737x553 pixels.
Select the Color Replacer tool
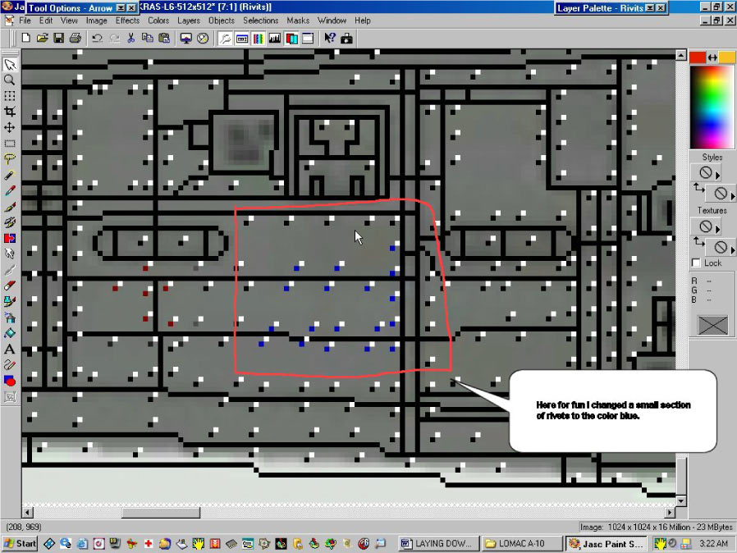tap(10, 239)
